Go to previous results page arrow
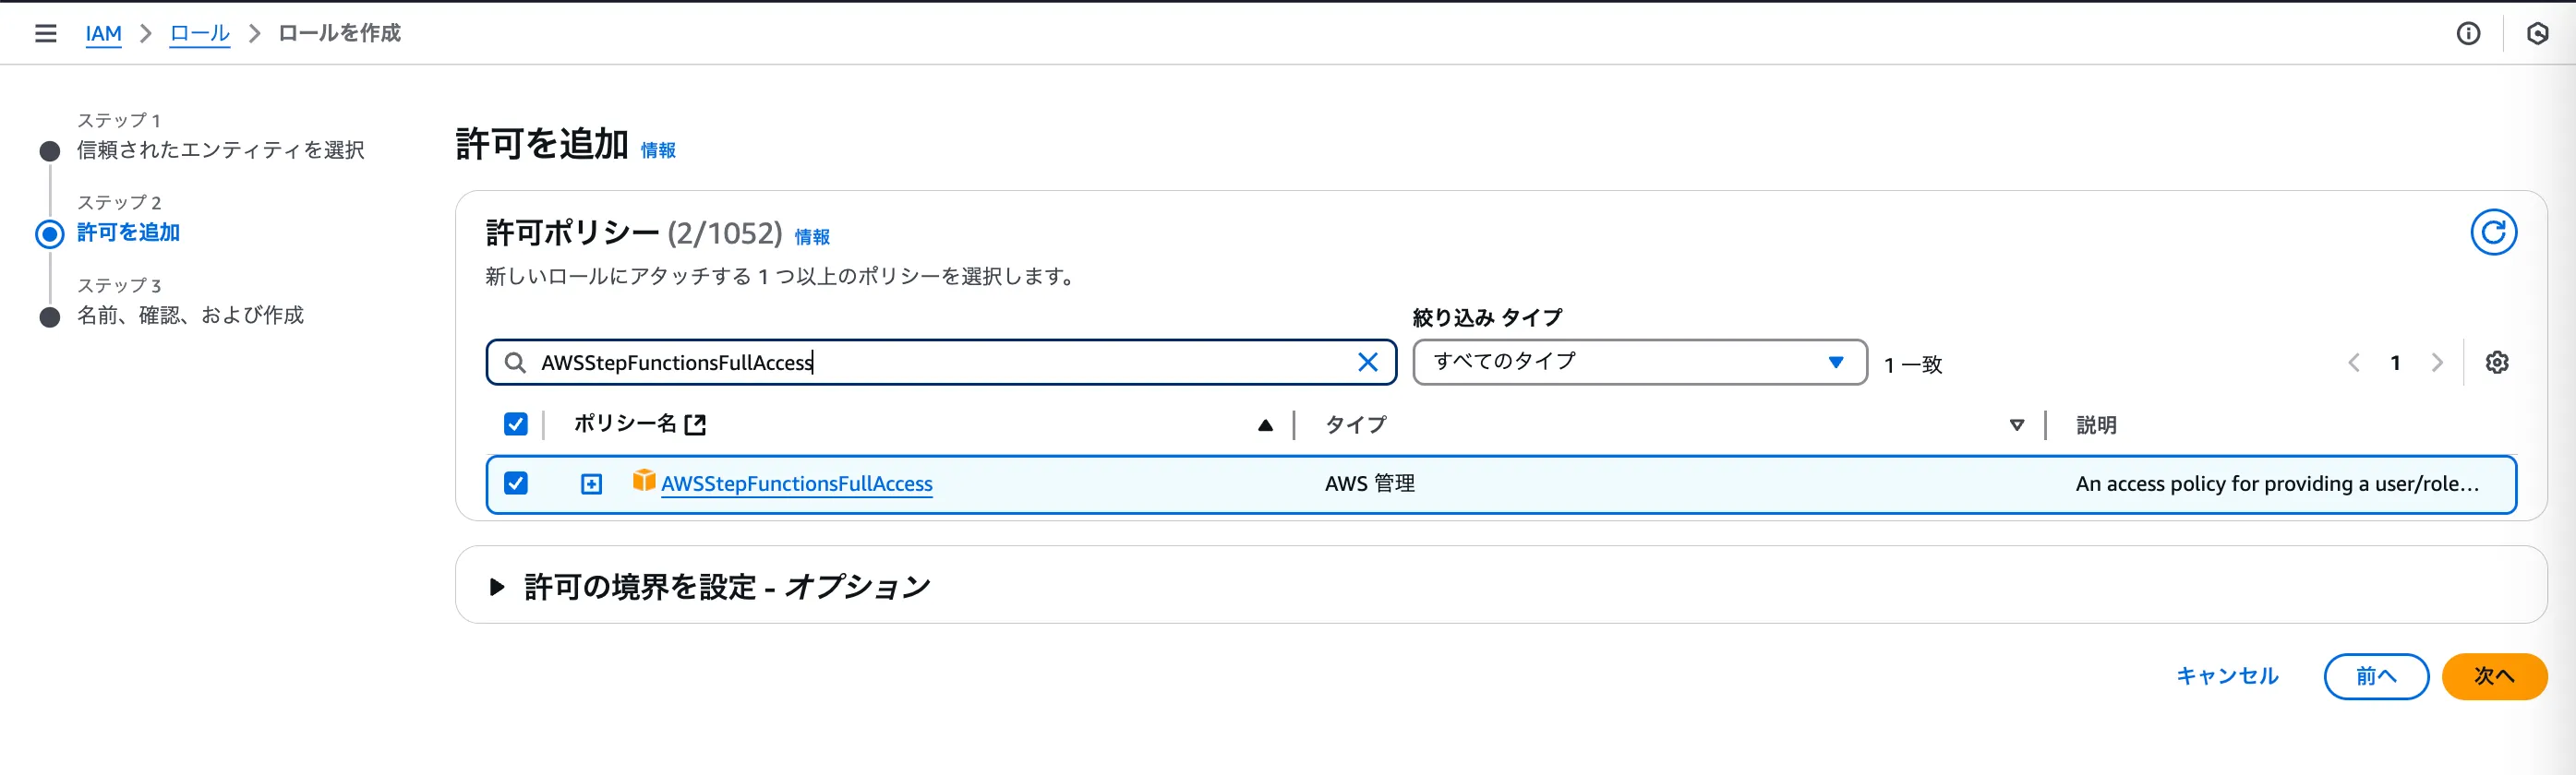Screen dimensions: 2576x775 click(x=2354, y=363)
